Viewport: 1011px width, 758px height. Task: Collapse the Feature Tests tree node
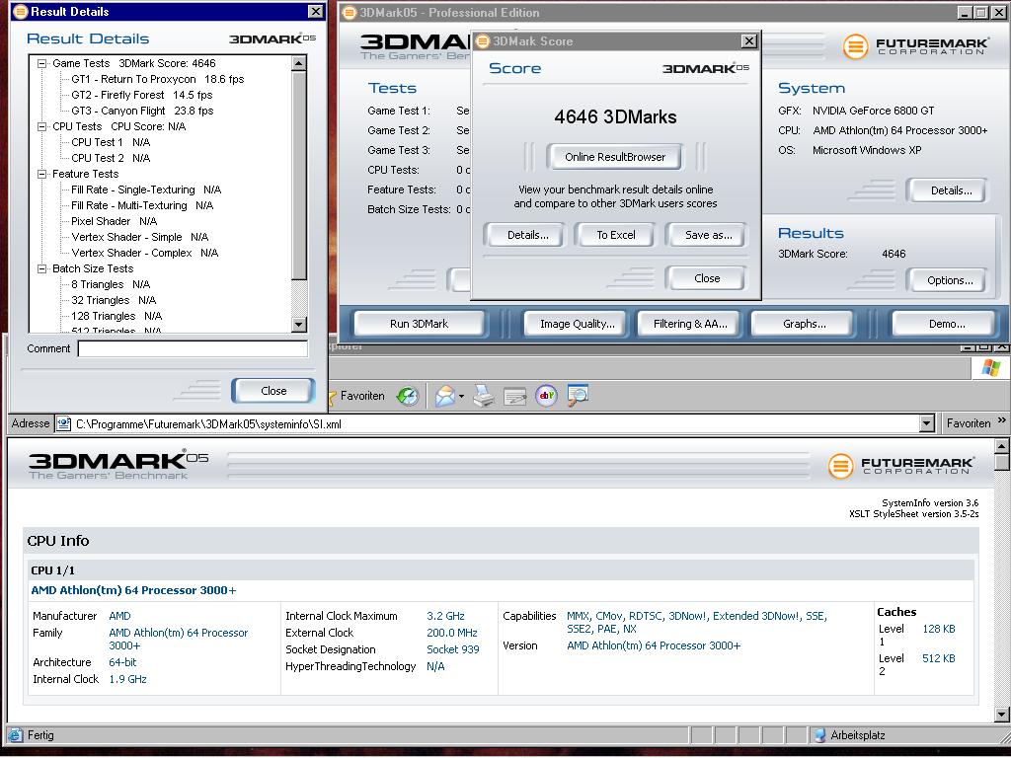click(x=41, y=174)
